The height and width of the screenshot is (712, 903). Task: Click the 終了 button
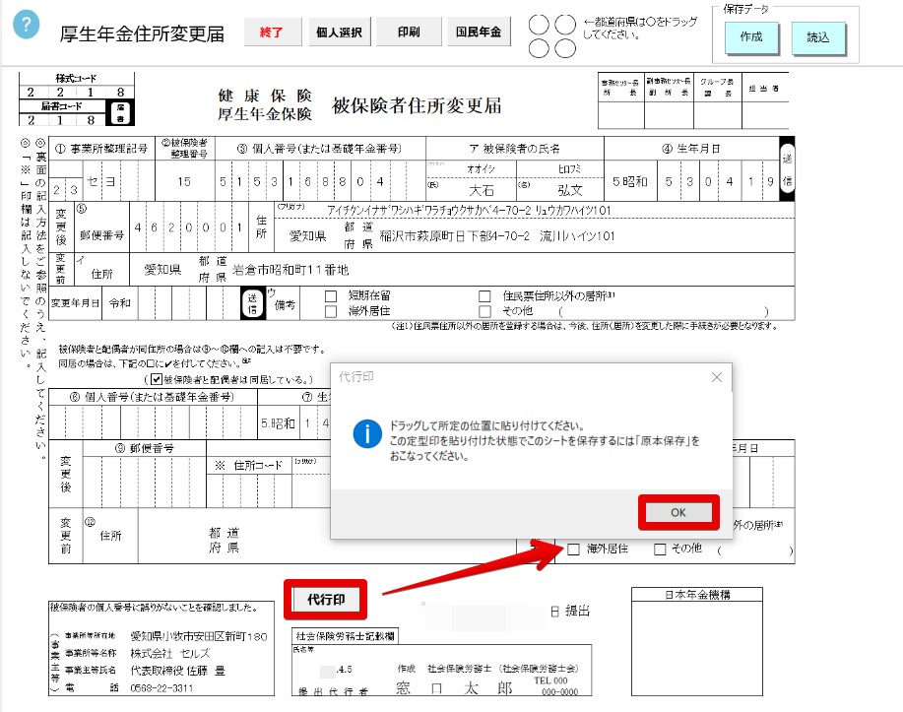pyautogui.click(x=272, y=32)
